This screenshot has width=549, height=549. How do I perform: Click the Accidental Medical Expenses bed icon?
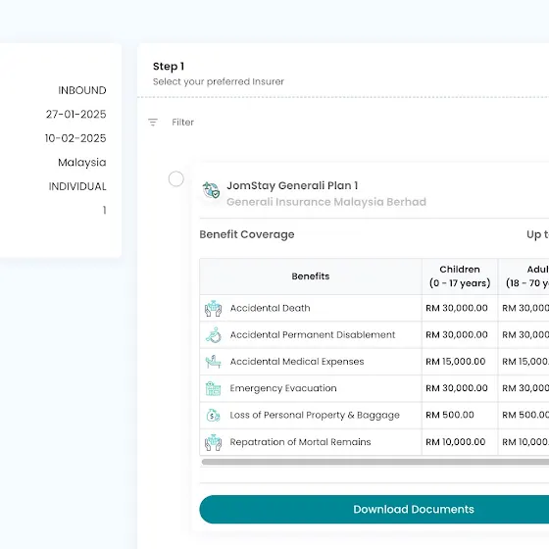[x=214, y=362]
